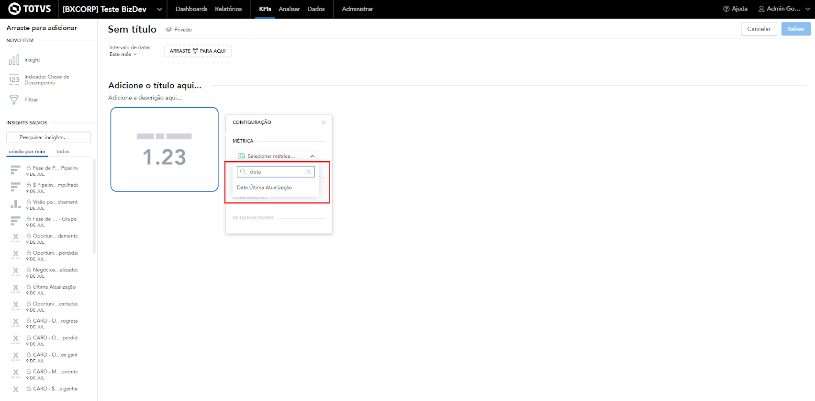Open the Analisar tab
Screen dimensions: 815x401
[x=289, y=9]
